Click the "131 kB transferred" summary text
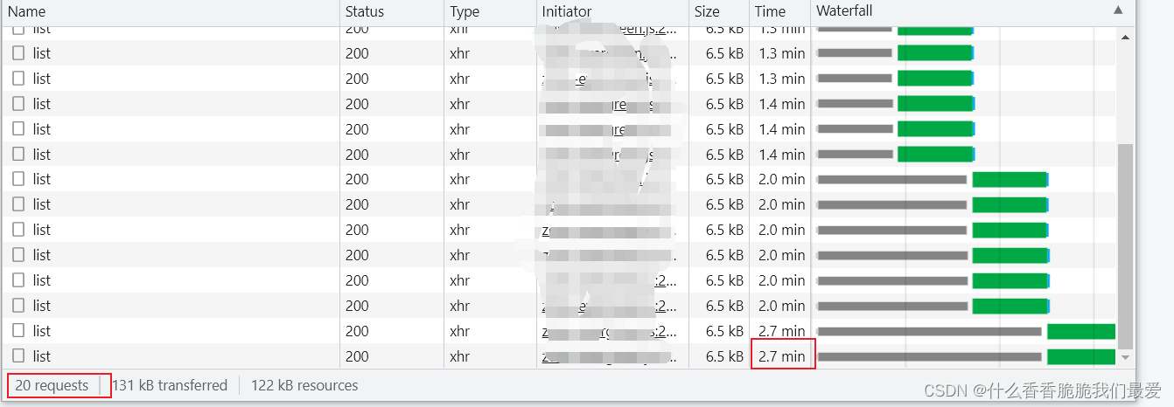Image resolution: width=1174 pixels, height=407 pixels. 170,385
